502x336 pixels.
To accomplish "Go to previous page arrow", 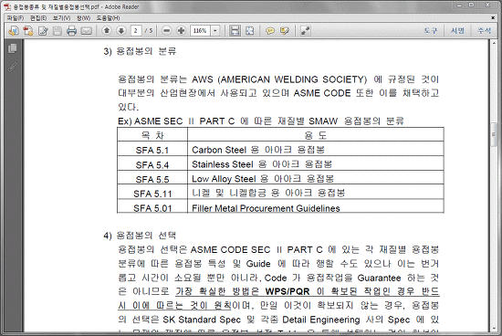I will [107, 31].
